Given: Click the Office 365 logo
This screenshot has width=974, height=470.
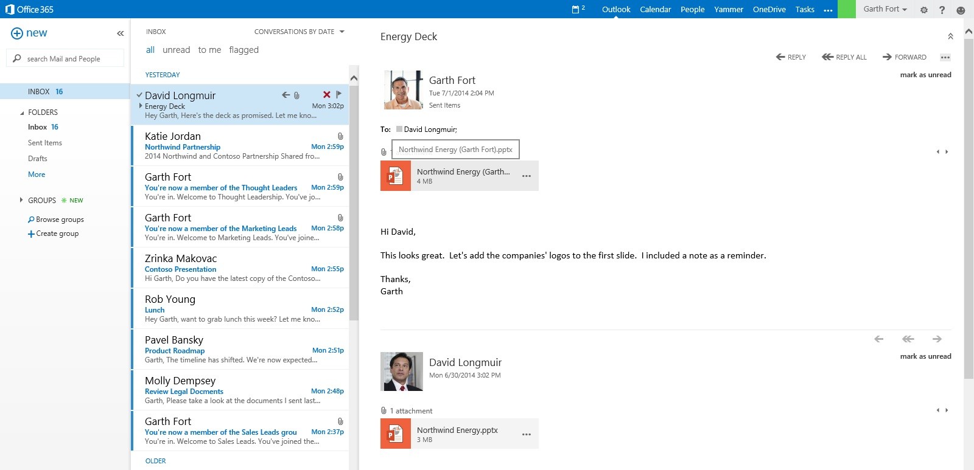Looking at the screenshot, I should click(x=29, y=9).
